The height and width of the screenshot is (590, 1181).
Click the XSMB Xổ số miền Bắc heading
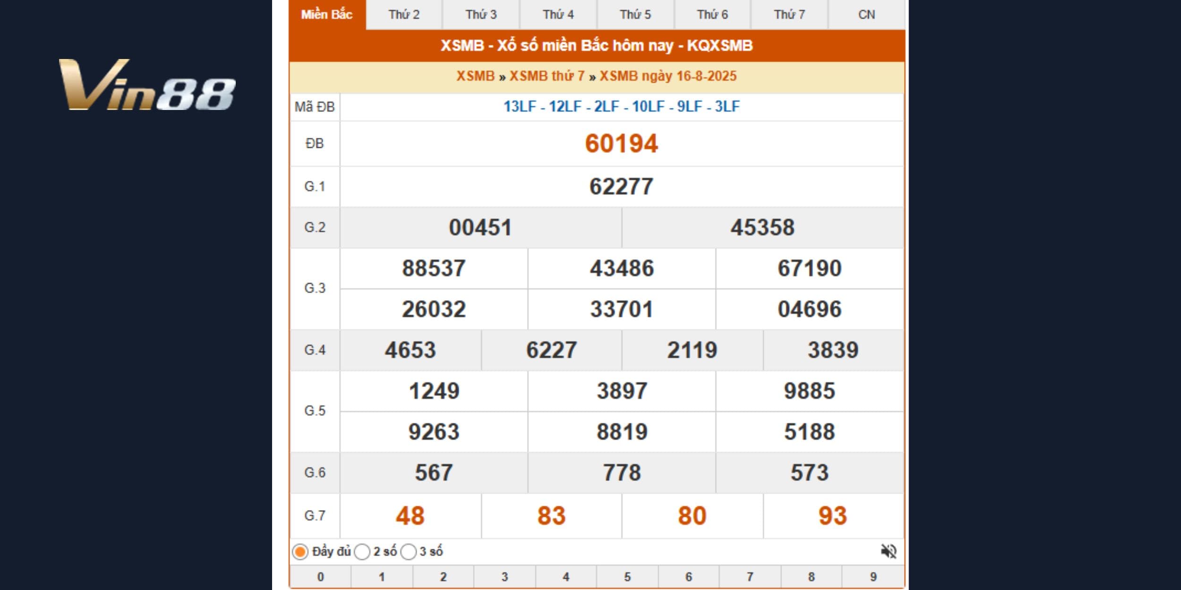click(x=597, y=45)
